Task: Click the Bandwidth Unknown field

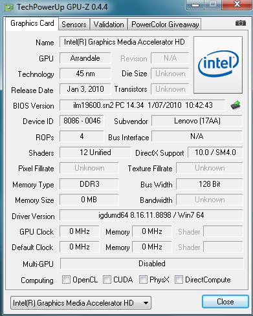Action: click(x=210, y=200)
